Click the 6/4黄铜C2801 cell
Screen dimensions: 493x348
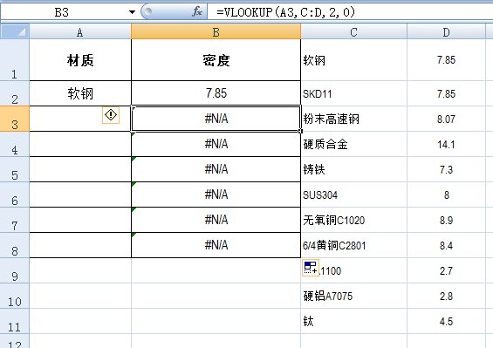pyautogui.click(x=353, y=245)
